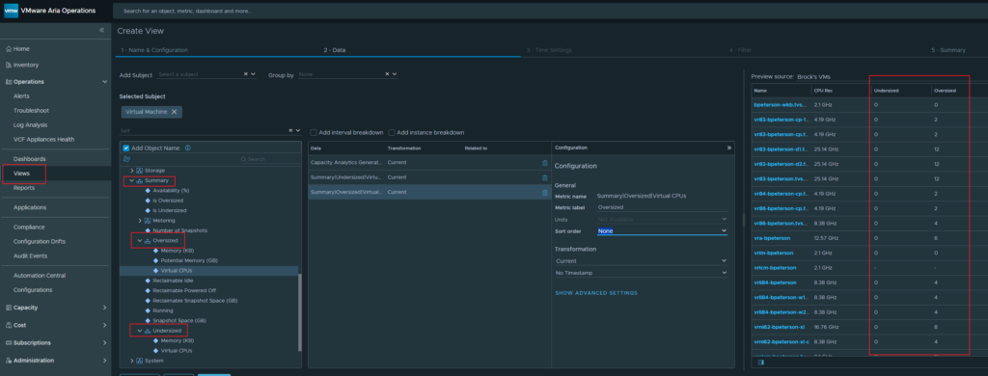This screenshot has height=376, width=988.
Task: Go to the 3 - Time Settings step
Action: pyautogui.click(x=549, y=50)
